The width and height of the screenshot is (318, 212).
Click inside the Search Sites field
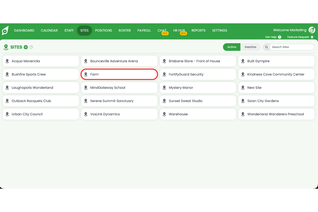coord(291,47)
